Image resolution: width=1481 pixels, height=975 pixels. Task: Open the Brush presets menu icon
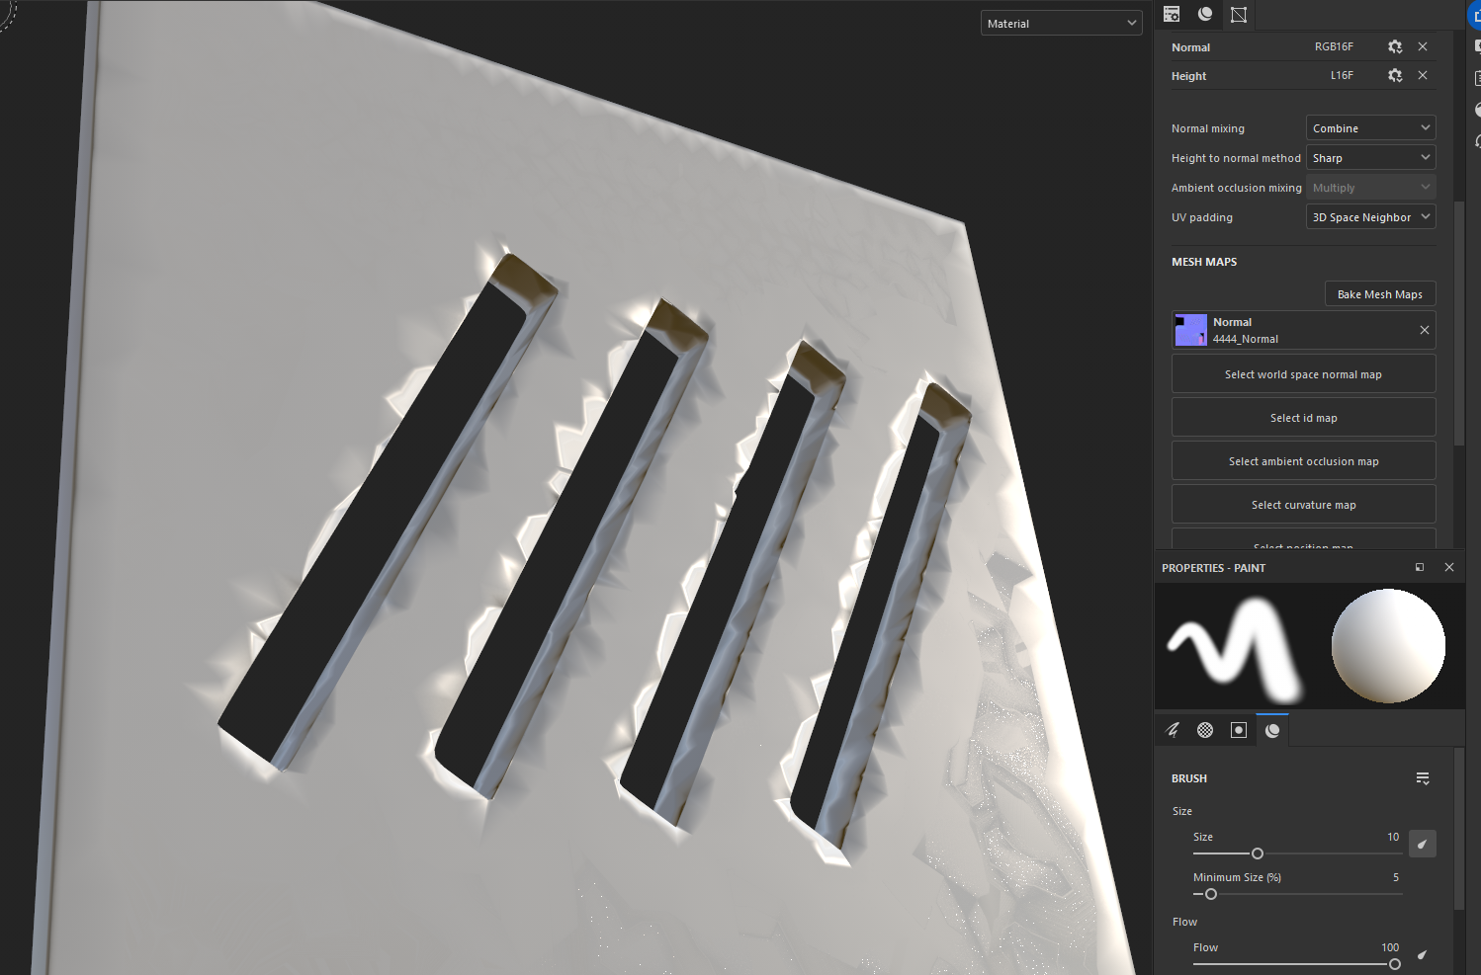[x=1423, y=778]
